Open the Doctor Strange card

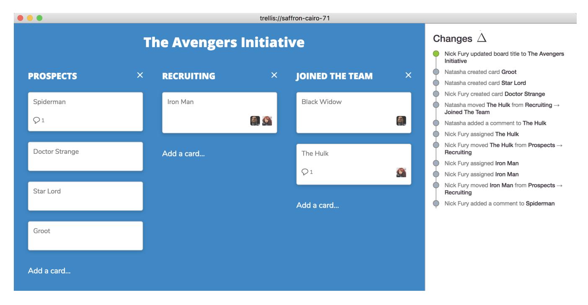coord(85,156)
